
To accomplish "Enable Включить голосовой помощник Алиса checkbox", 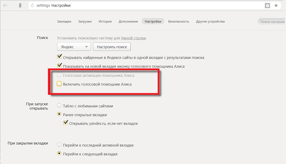I will [59, 84].
